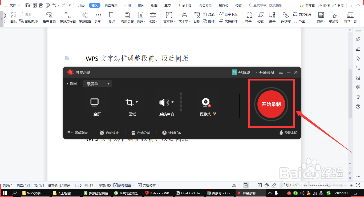Open 自动分割 auto split settings
Screen dimensions: 364x197
point(141,133)
